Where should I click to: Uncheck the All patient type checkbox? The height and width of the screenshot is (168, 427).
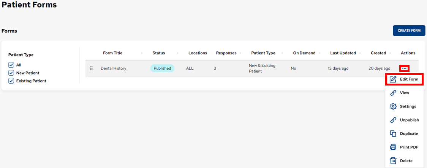click(x=11, y=65)
